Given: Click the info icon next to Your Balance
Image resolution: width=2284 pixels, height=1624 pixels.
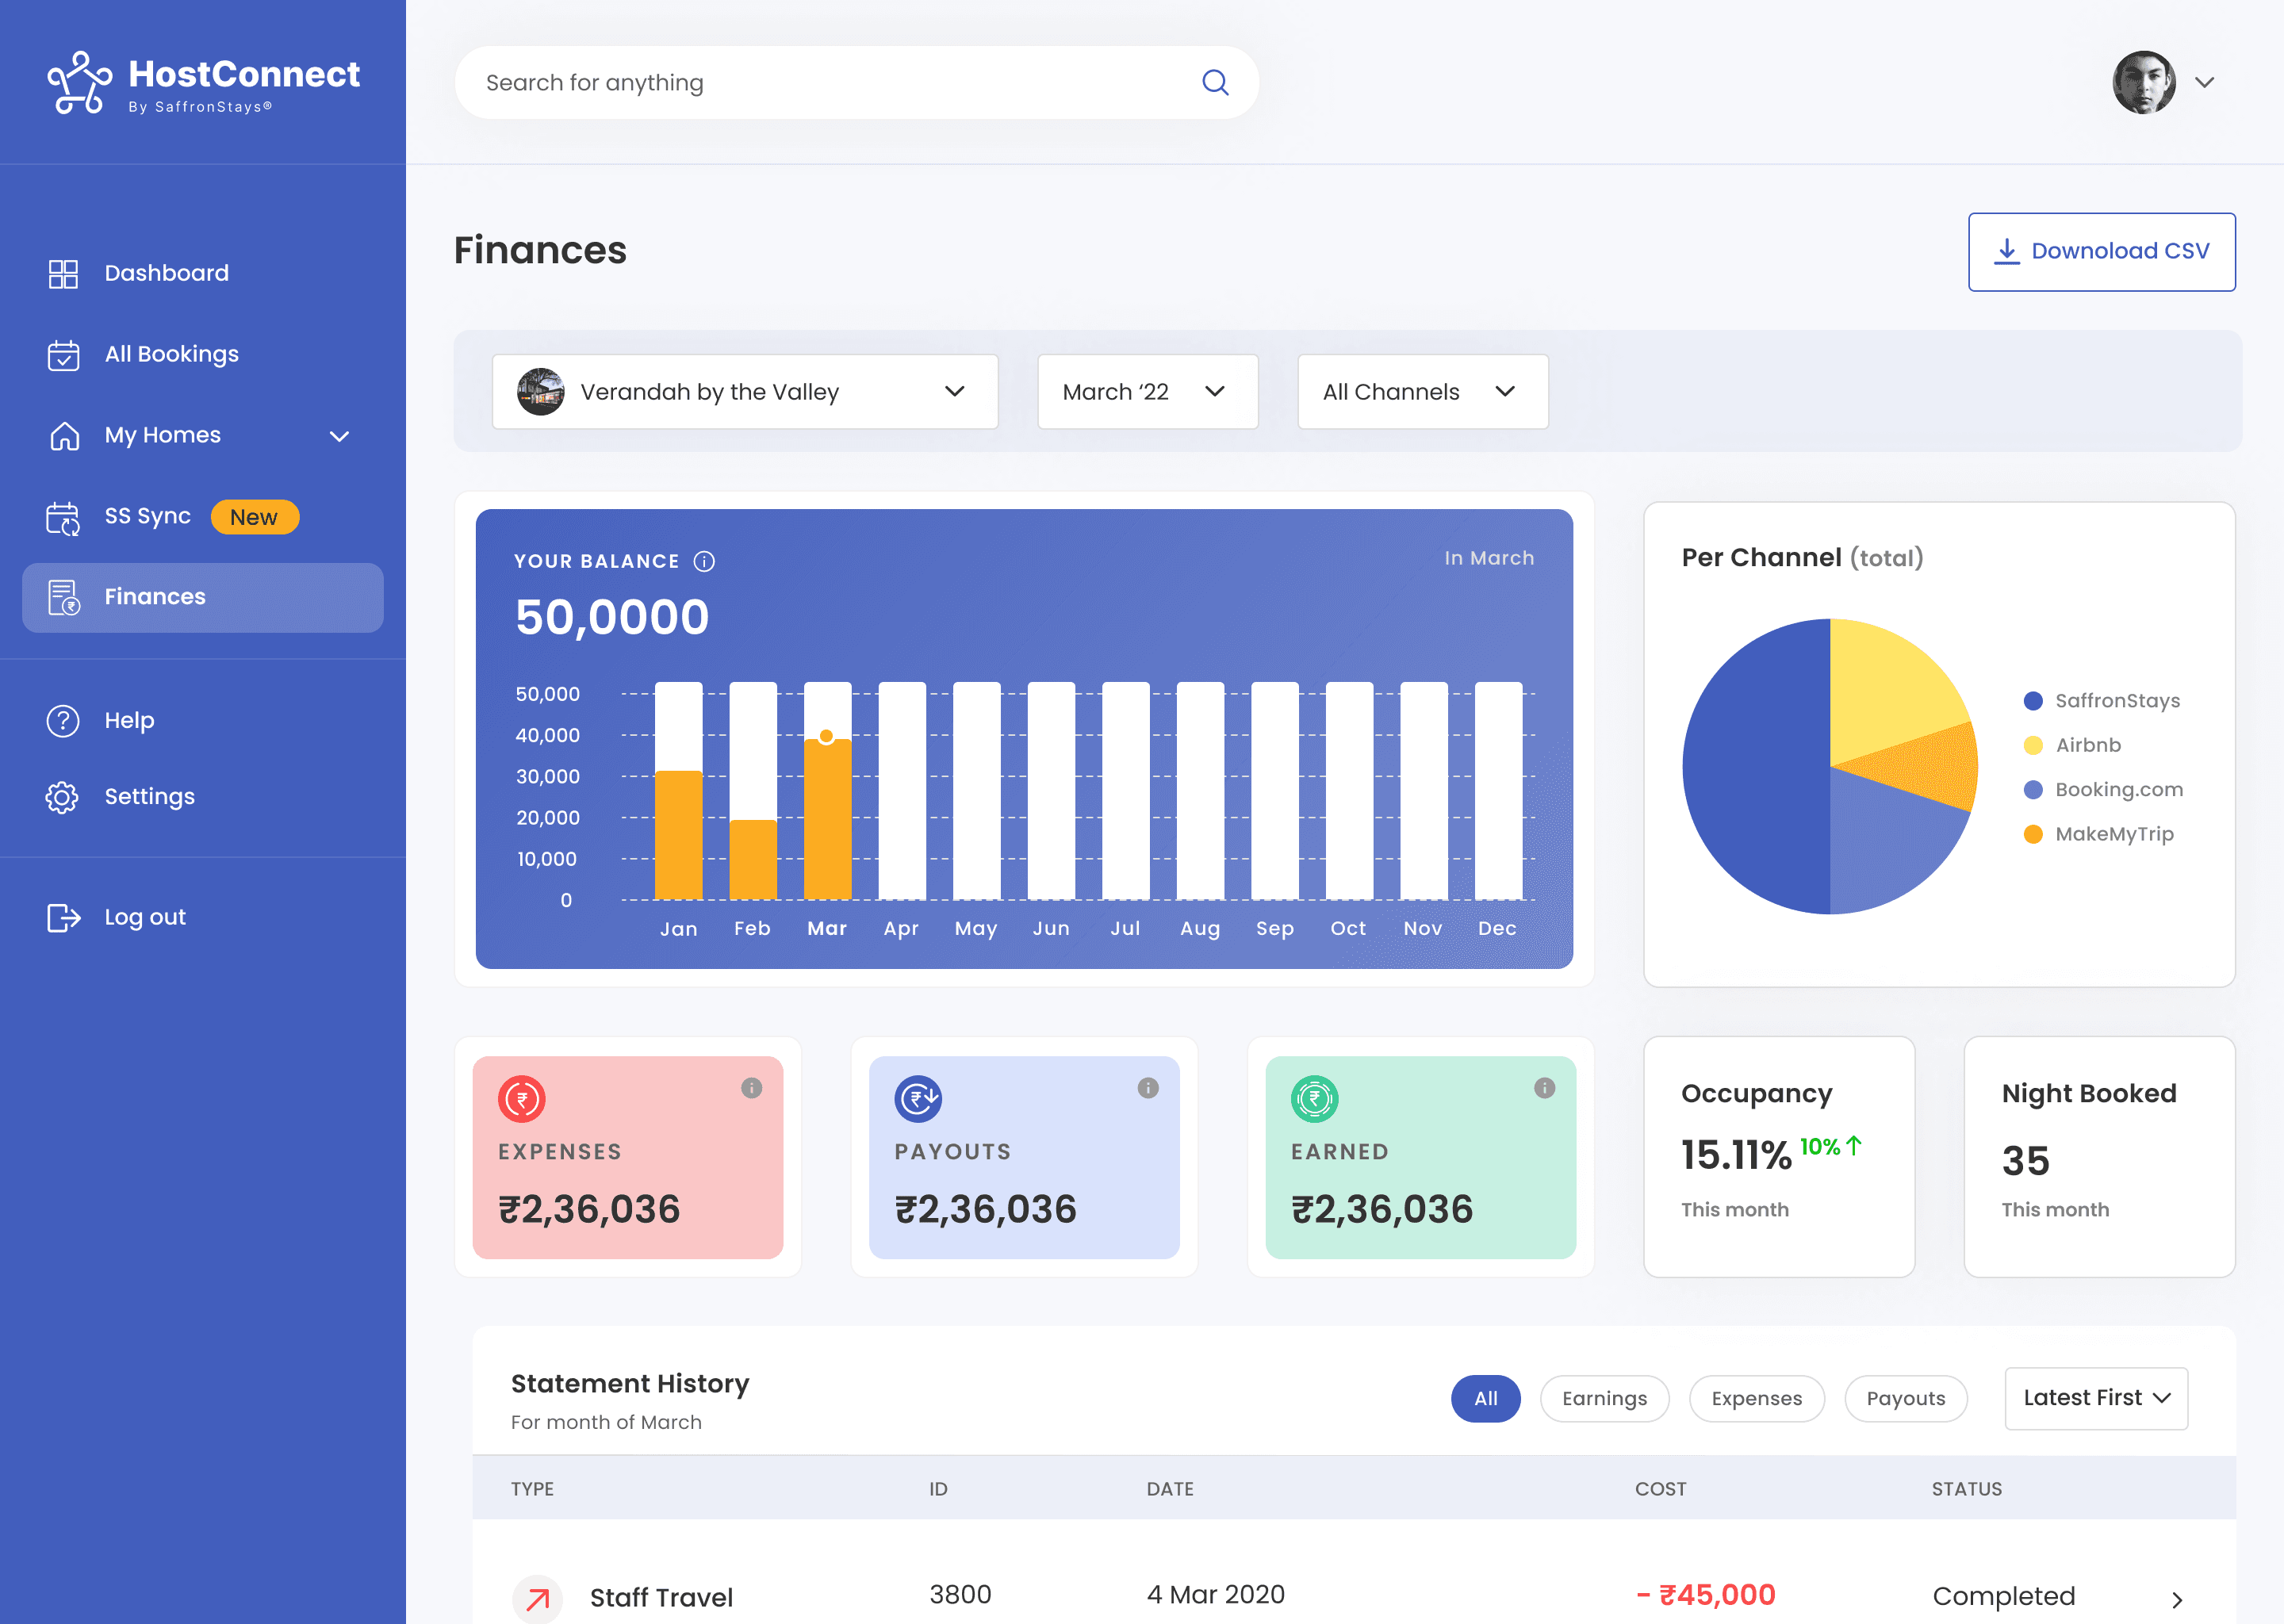Looking at the screenshot, I should pos(704,561).
